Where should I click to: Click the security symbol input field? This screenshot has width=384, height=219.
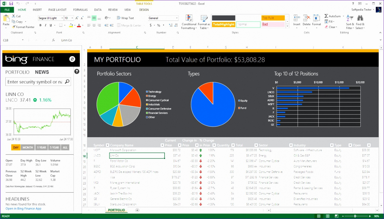coord(35,82)
